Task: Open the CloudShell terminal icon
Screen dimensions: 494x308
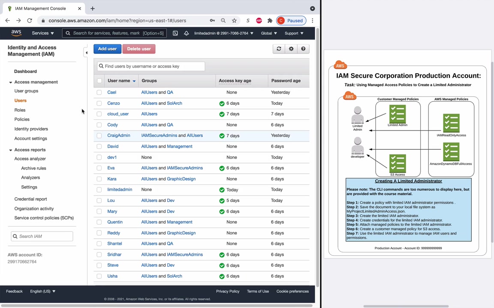Action: click(175, 33)
